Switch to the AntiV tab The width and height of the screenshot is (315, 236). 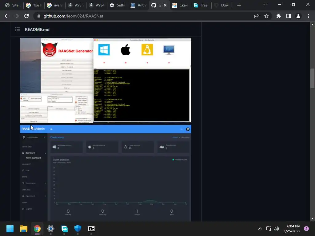click(x=138, y=5)
